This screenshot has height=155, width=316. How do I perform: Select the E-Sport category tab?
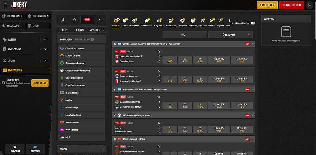coord(80,30)
